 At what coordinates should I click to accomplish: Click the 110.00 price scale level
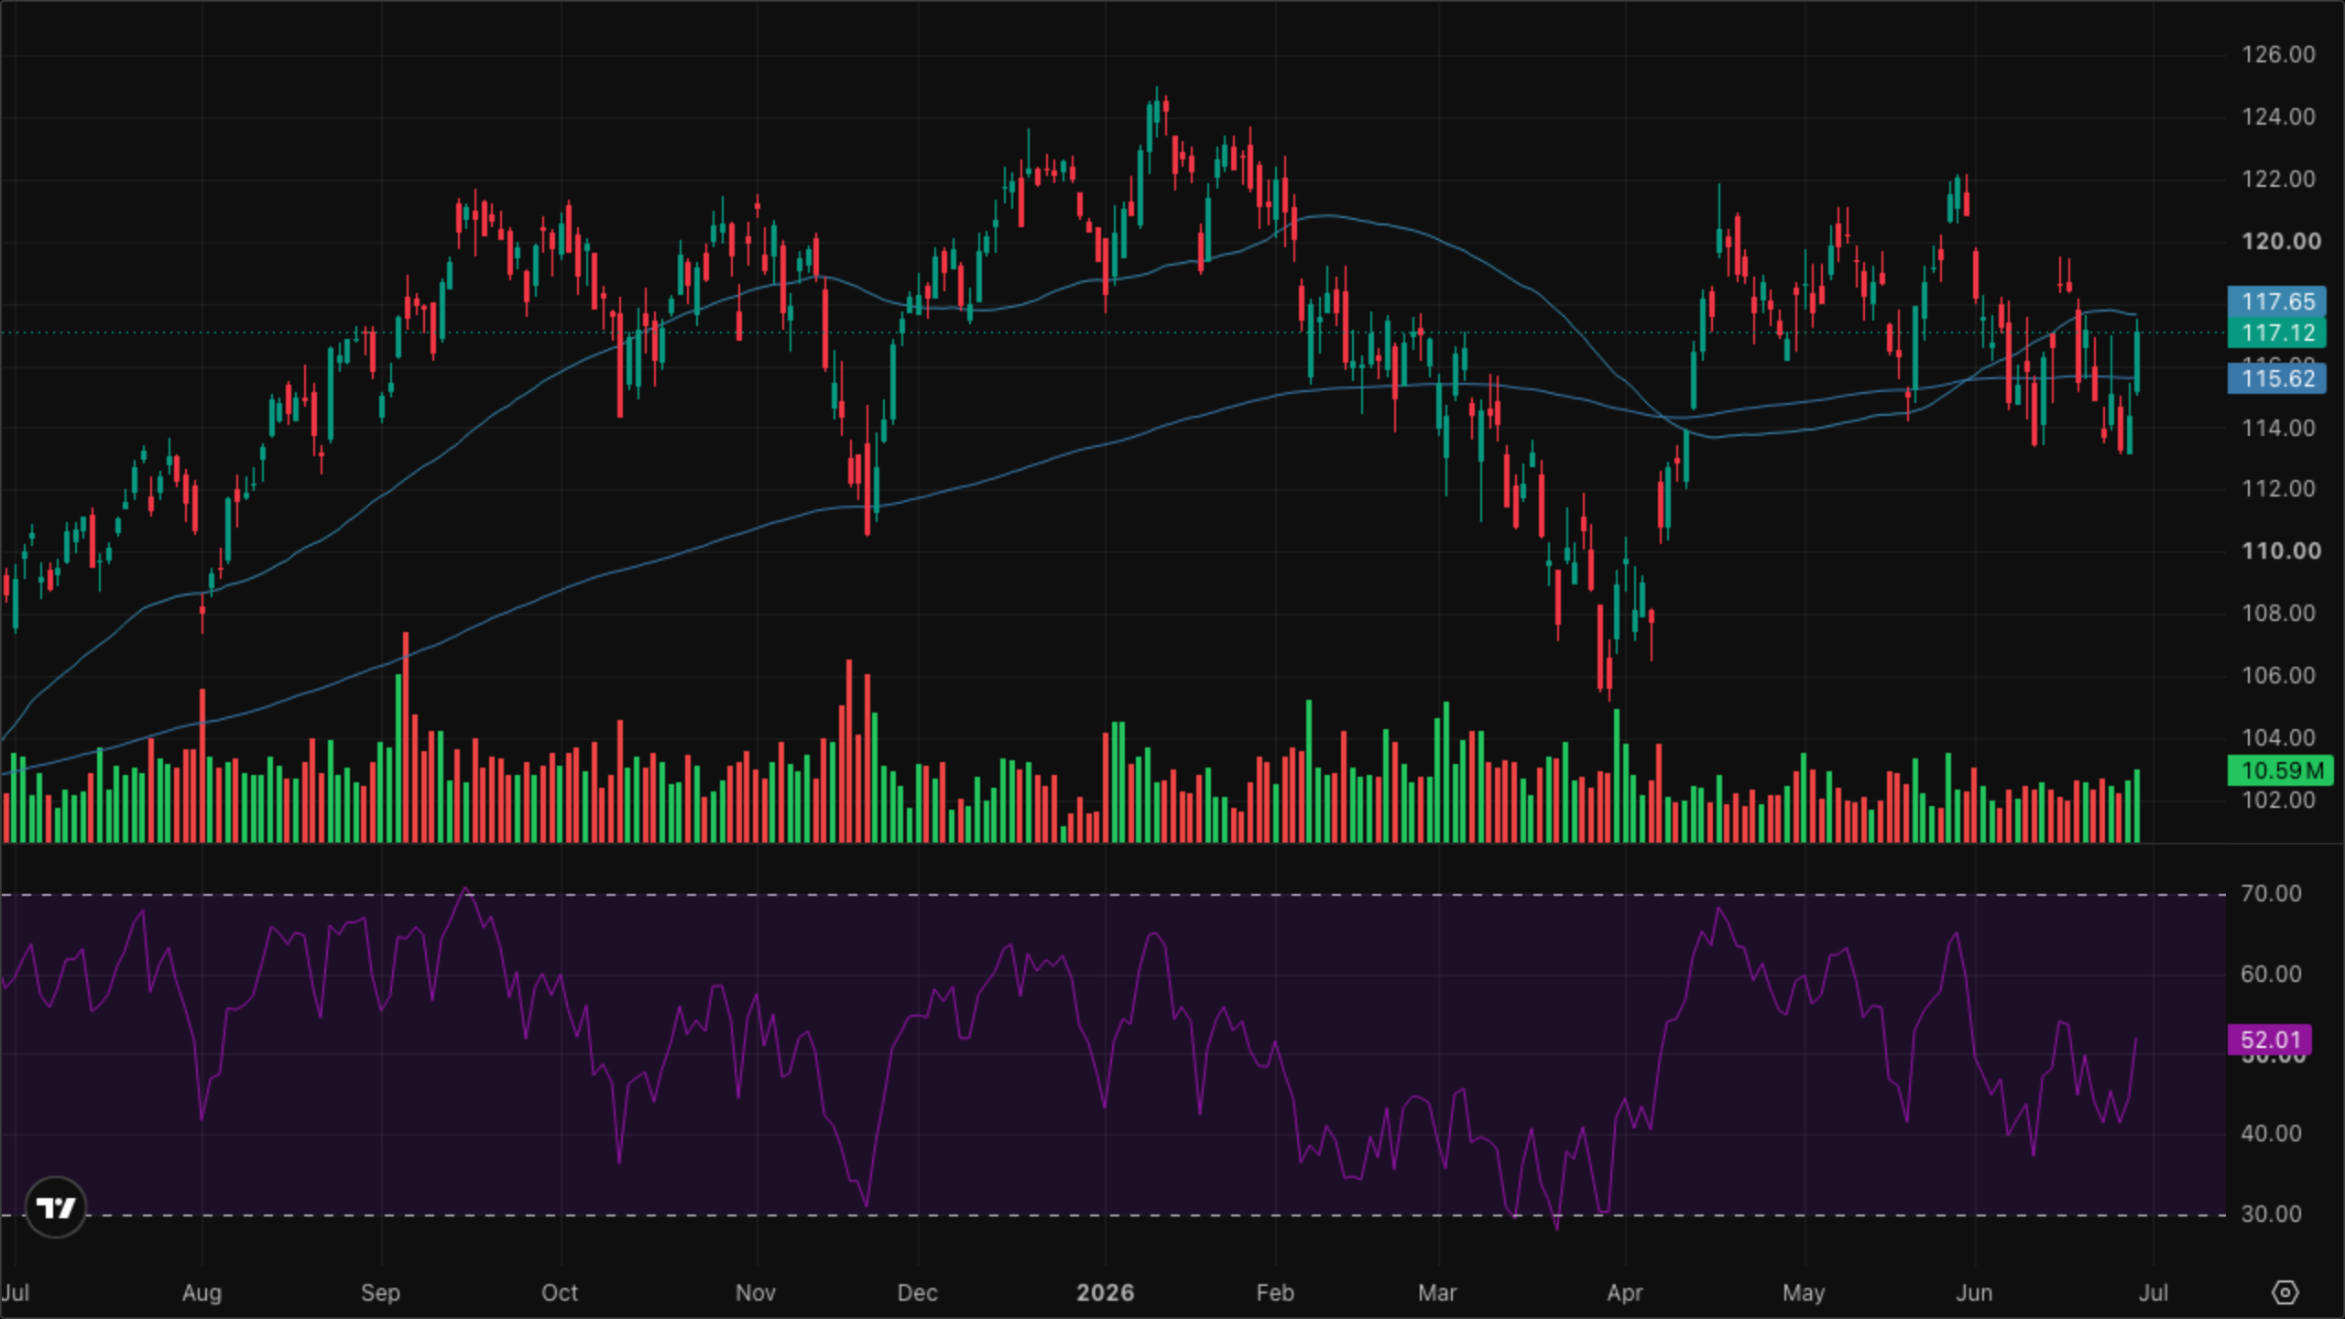point(2281,550)
